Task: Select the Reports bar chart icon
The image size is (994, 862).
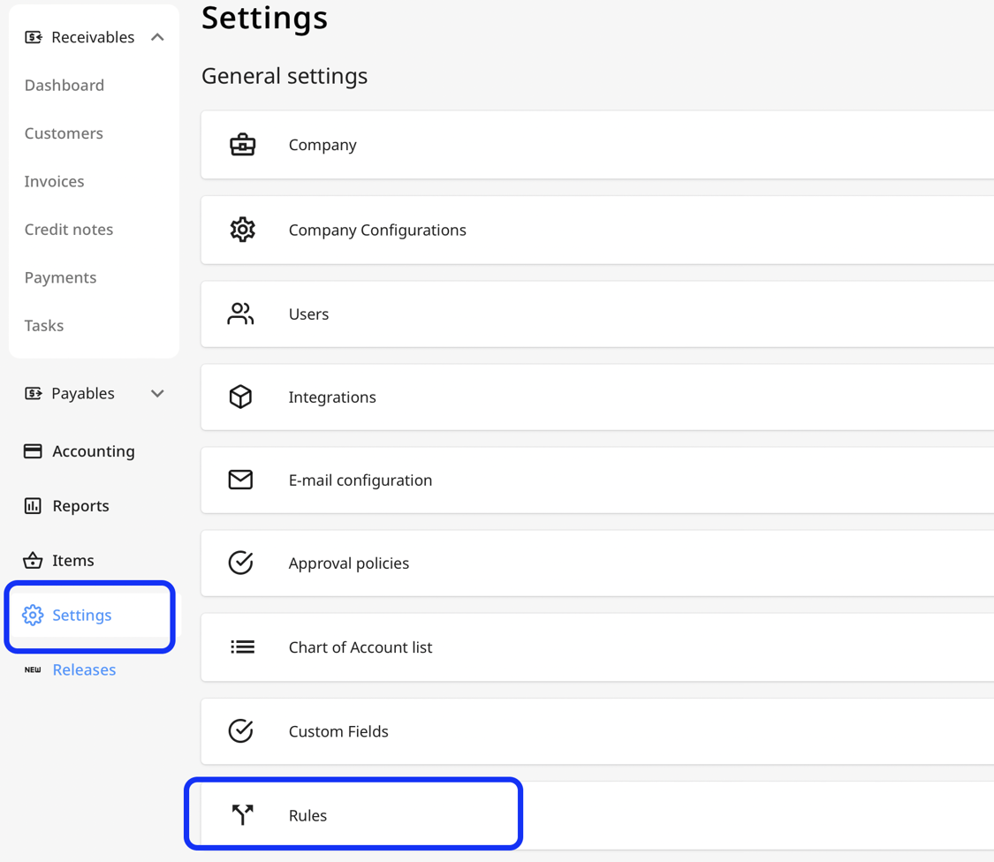Action: pos(33,505)
